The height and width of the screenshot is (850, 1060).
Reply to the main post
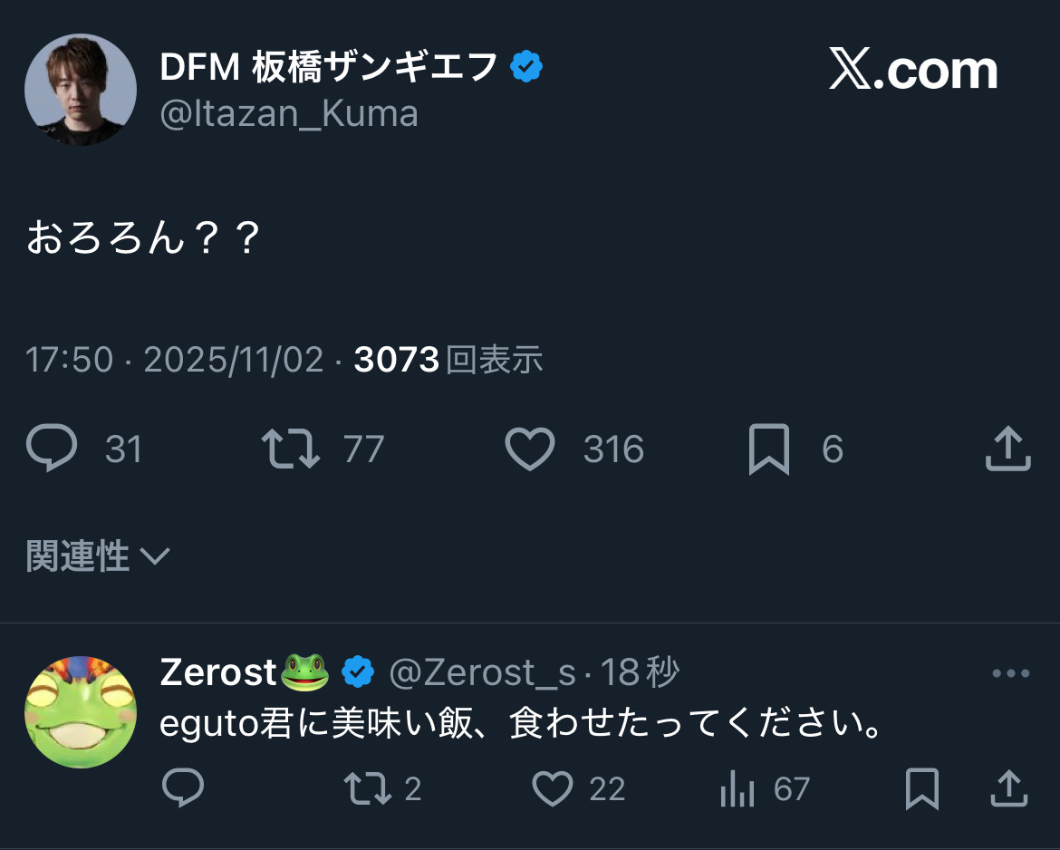[53, 449]
